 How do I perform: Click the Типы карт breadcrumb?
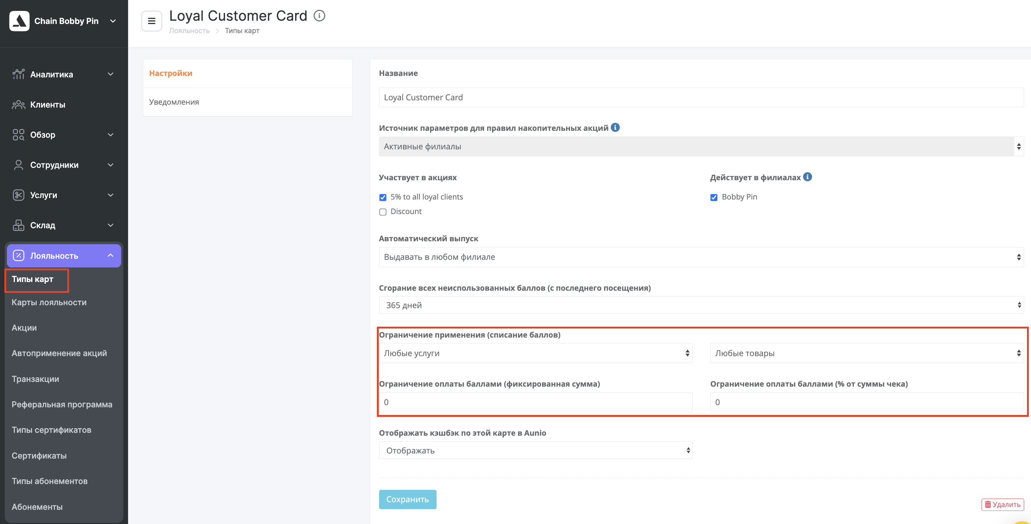[242, 31]
